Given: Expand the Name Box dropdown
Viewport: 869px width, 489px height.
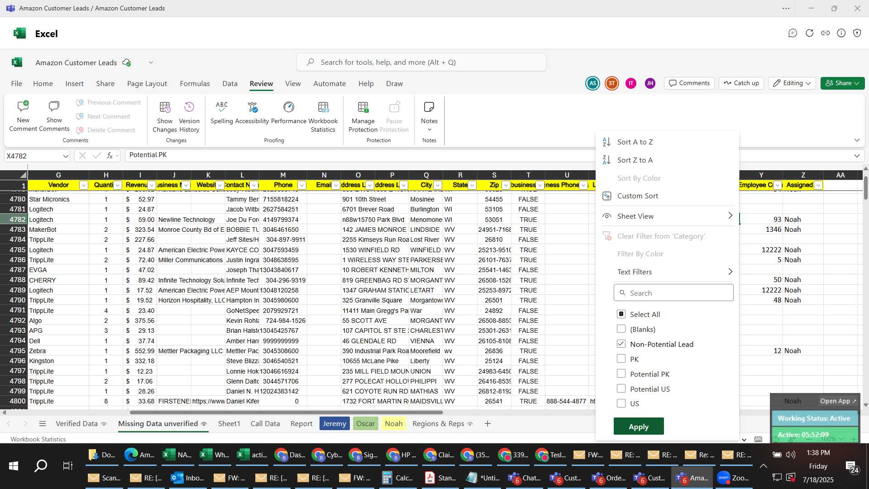Looking at the screenshot, I should 65,156.
